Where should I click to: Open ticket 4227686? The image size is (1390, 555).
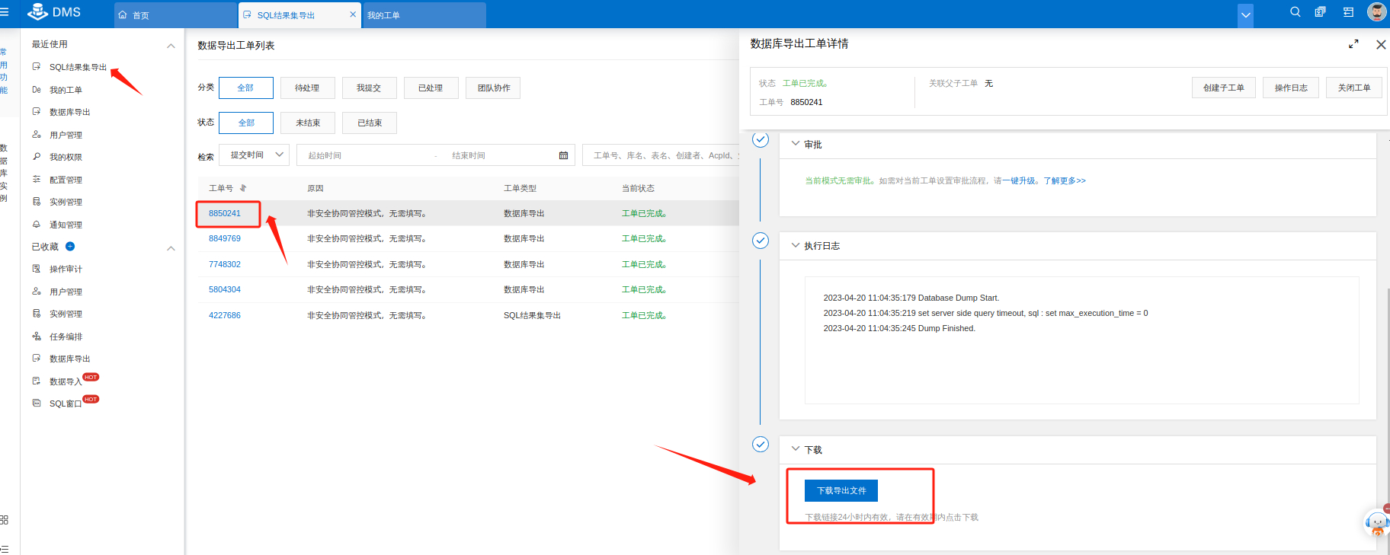pos(225,315)
